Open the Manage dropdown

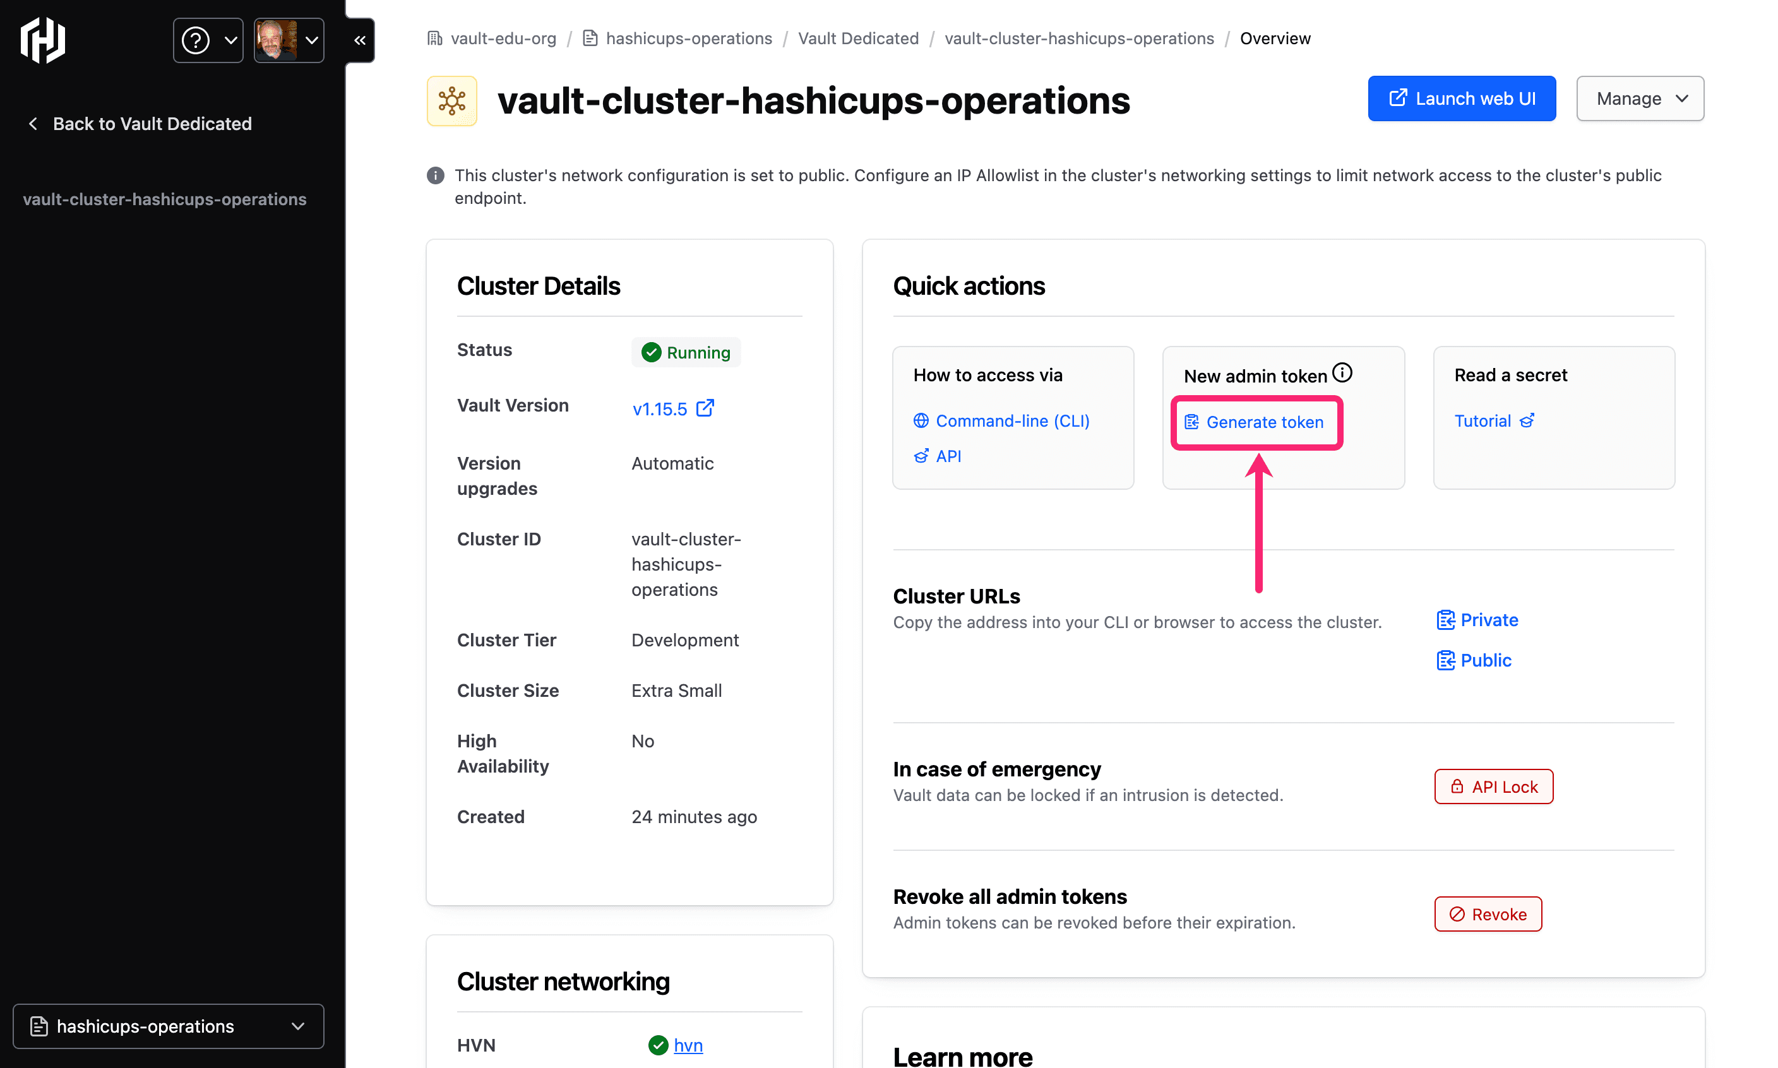(x=1640, y=98)
